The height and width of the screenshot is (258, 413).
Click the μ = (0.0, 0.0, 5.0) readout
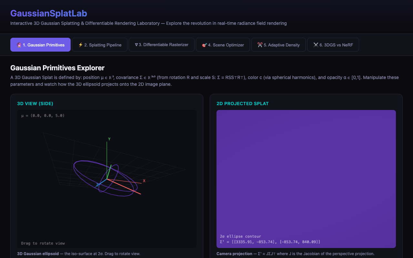coord(43,115)
